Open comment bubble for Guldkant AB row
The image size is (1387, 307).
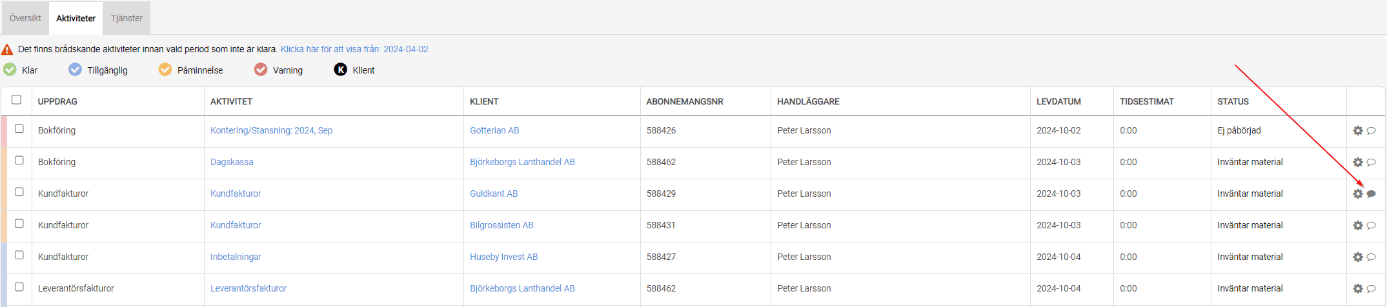point(1371,194)
